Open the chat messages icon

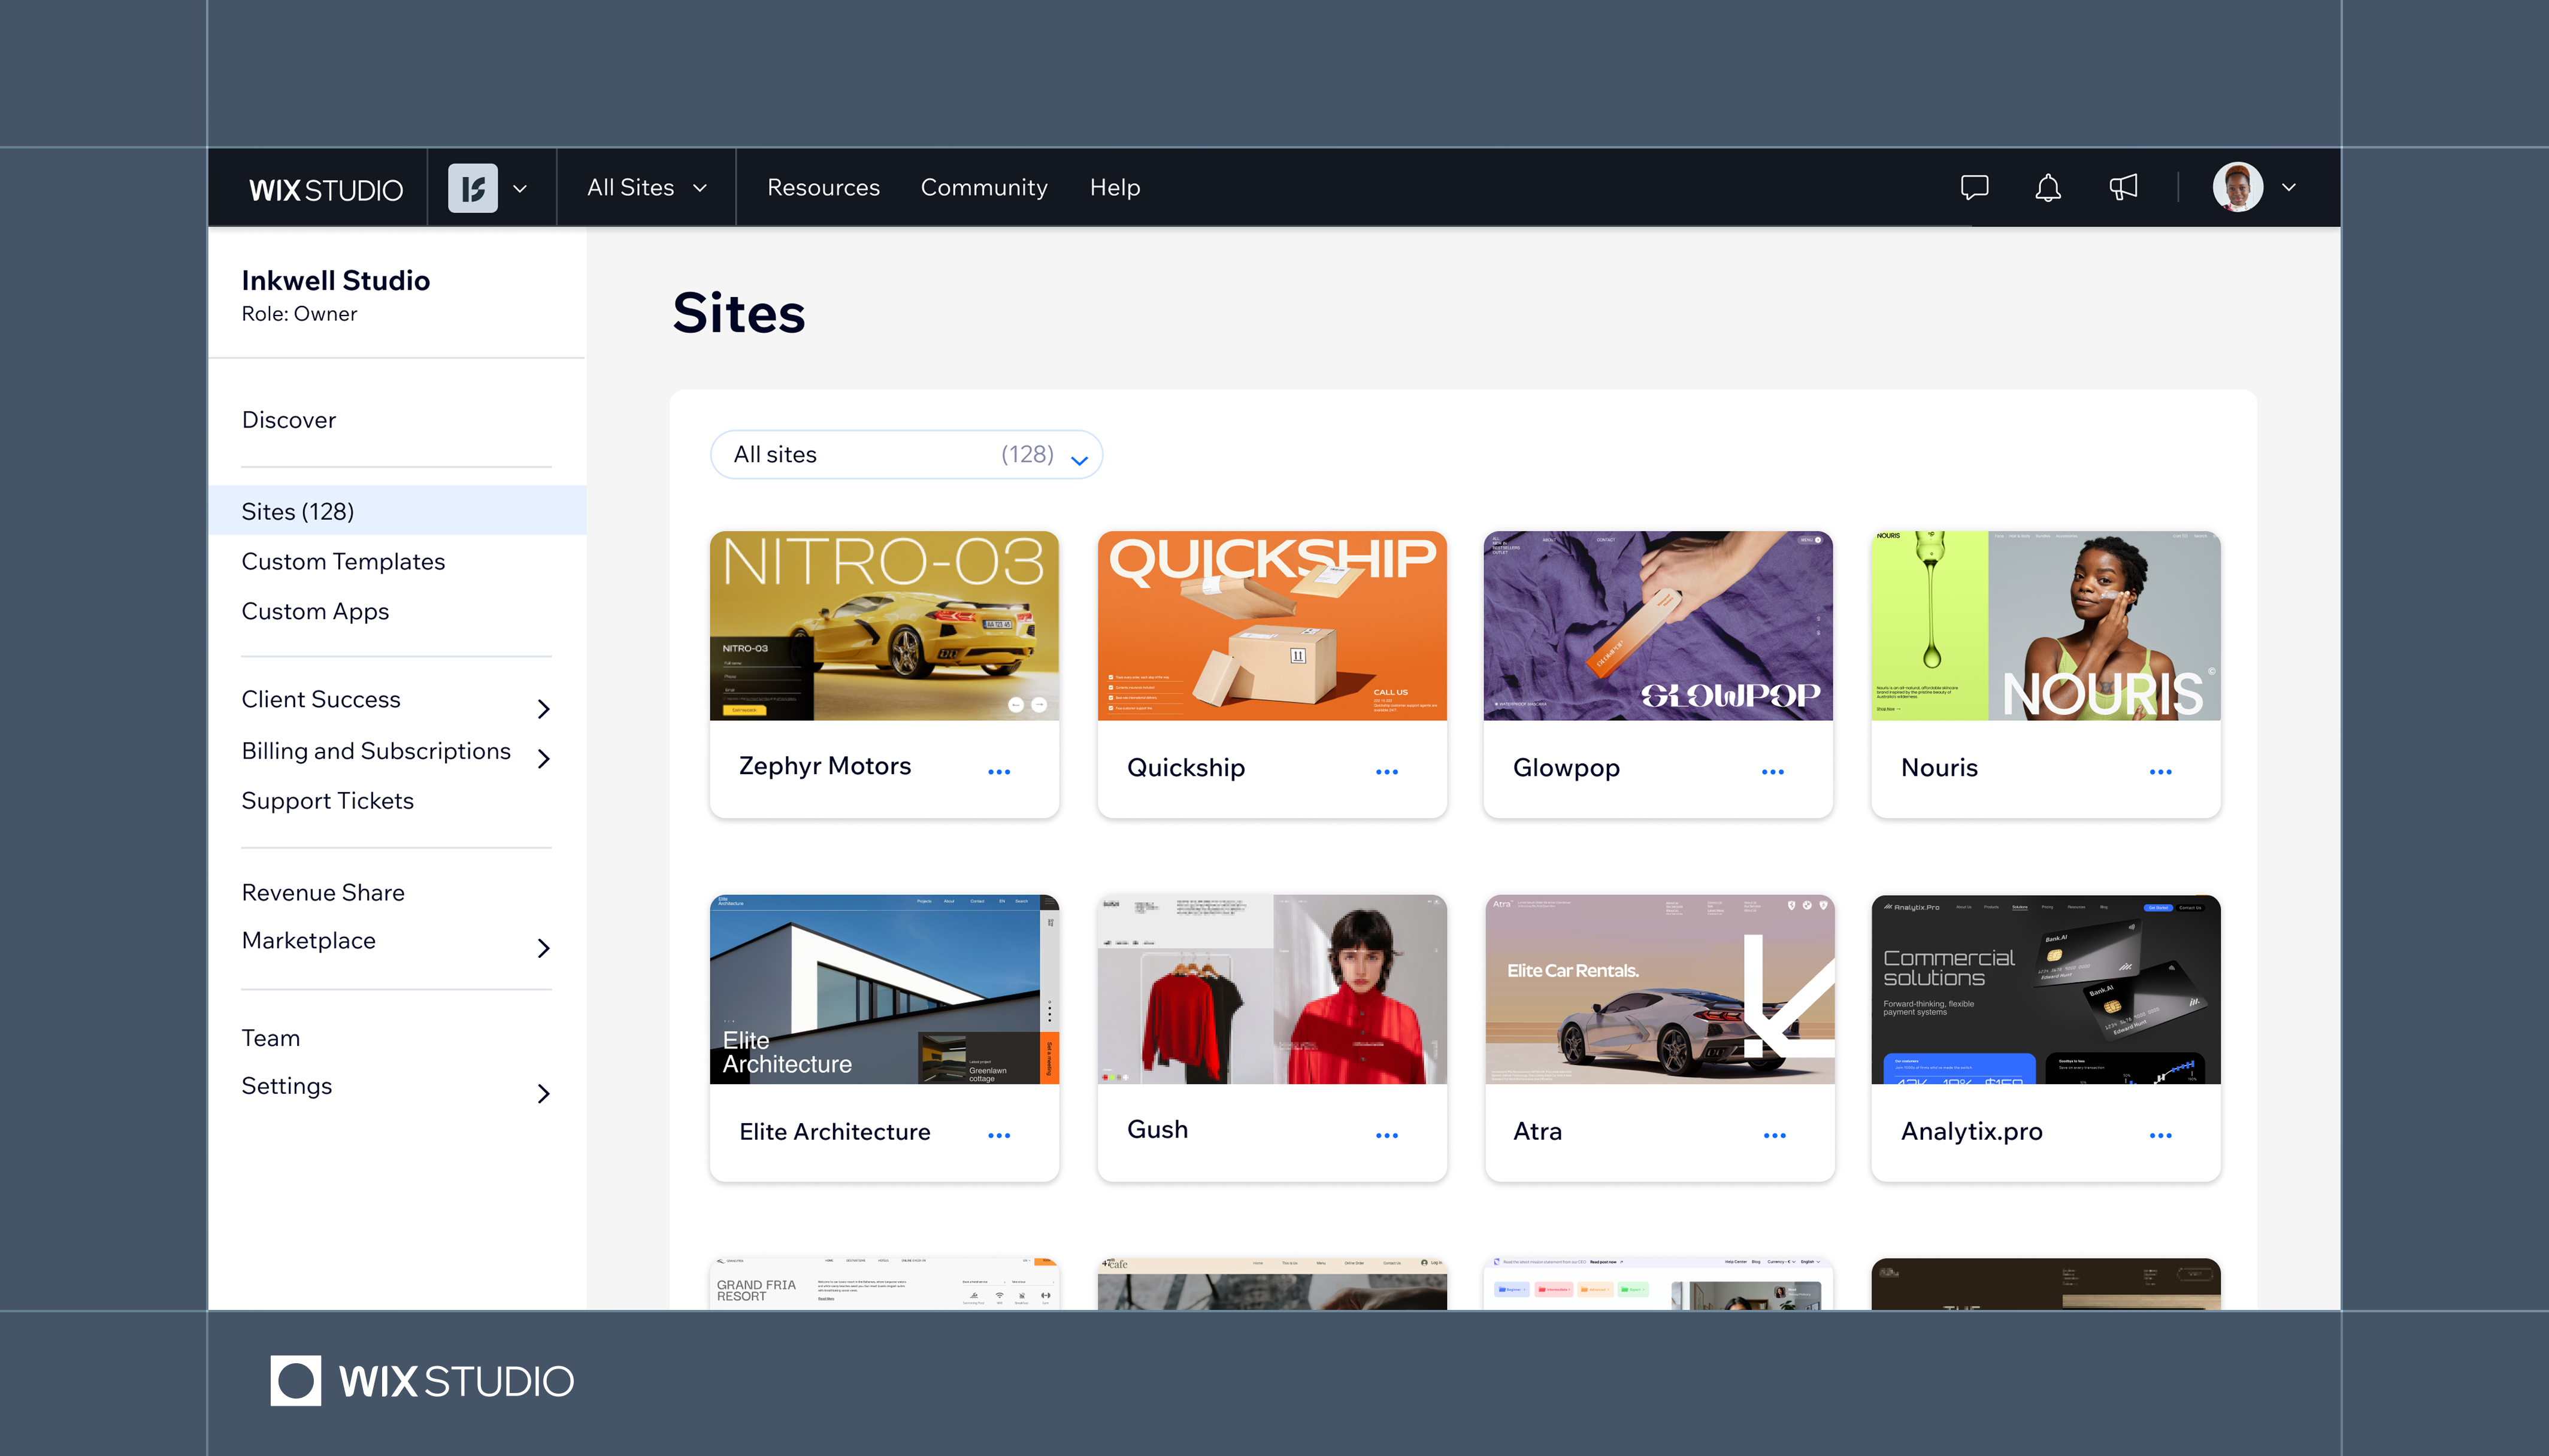click(x=1974, y=188)
